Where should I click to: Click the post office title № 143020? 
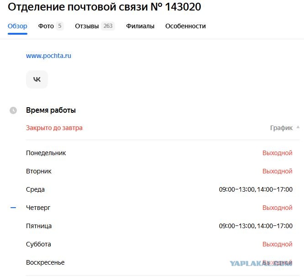pyautogui.click(x=105, y=7)
